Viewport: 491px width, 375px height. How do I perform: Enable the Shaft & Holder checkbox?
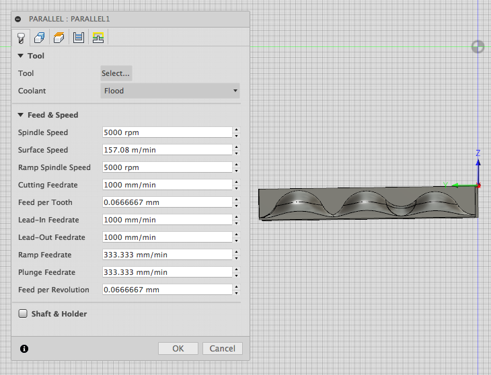click(23, 313)
